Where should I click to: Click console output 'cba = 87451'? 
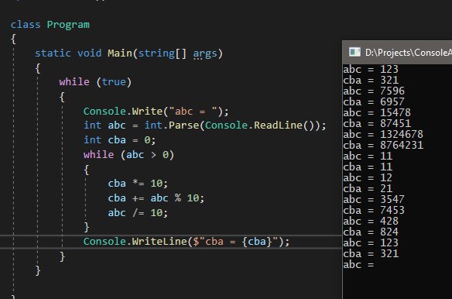pos(377,123)
